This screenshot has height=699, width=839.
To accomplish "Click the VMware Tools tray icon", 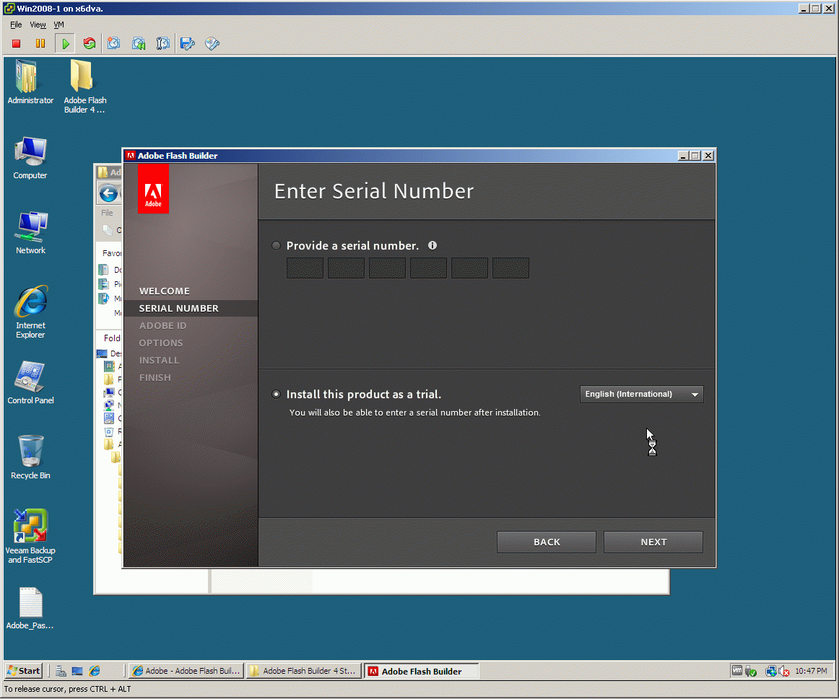I will click(x=736, y=671).
